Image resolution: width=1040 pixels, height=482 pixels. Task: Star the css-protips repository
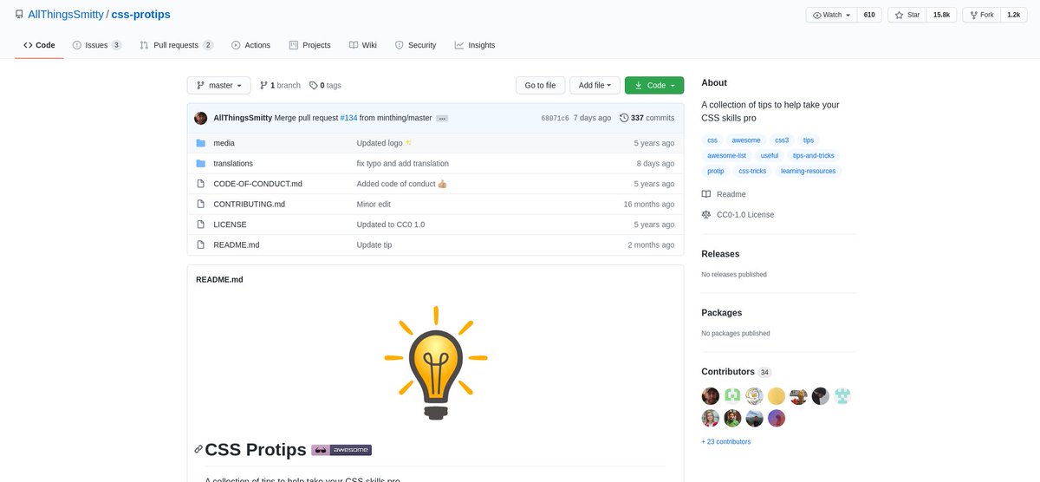coord(907,15)
